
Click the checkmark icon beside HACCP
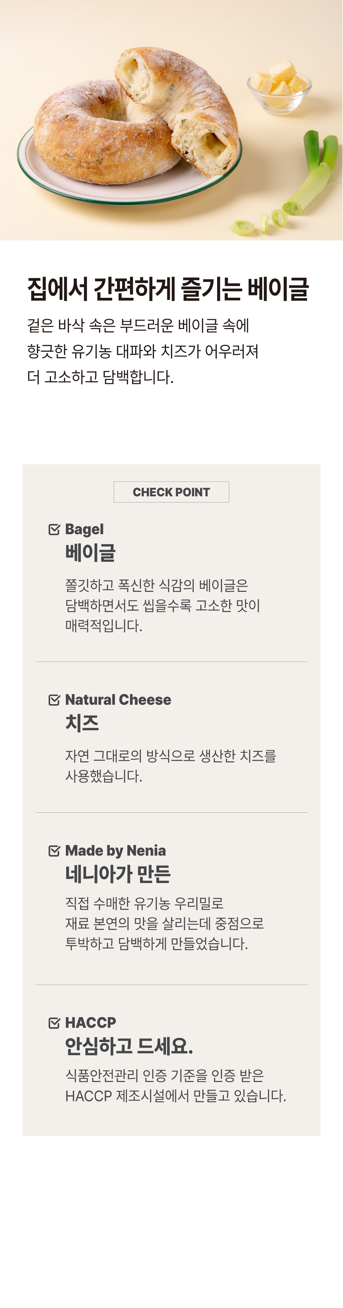point(54,1023)
